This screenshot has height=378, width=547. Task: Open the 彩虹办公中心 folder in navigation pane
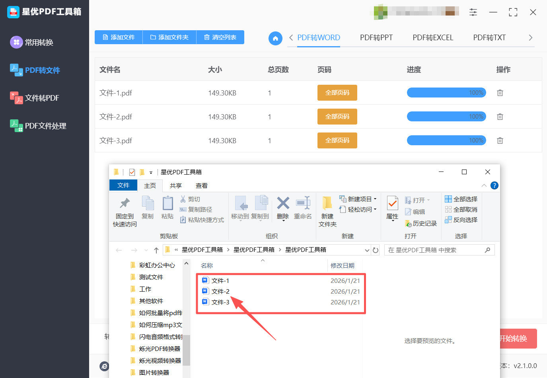click(153, 265)
